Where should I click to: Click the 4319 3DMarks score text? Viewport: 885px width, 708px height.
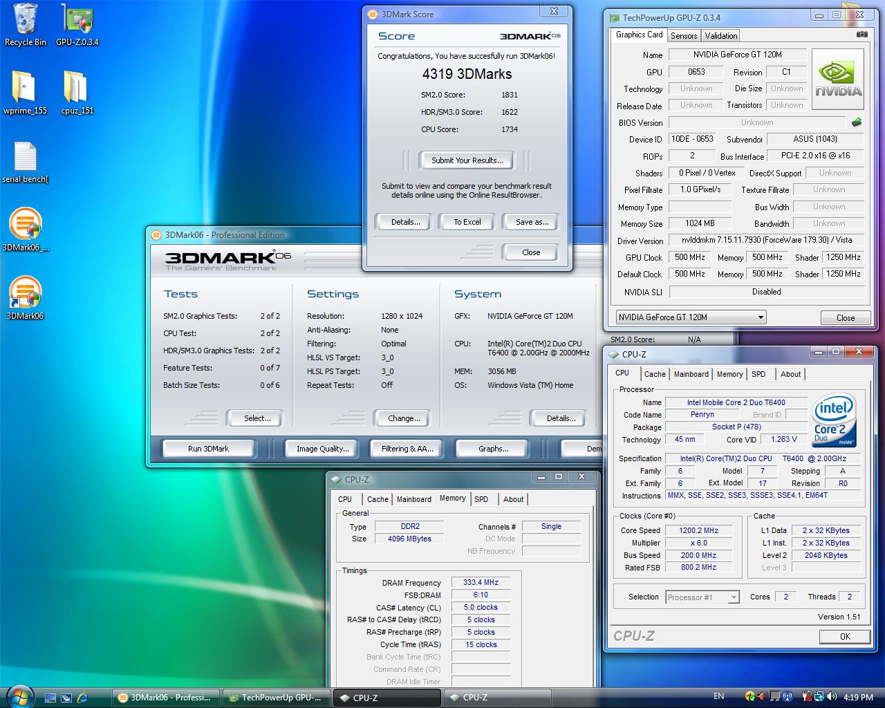pyautogui.click(x=467, y=74)
